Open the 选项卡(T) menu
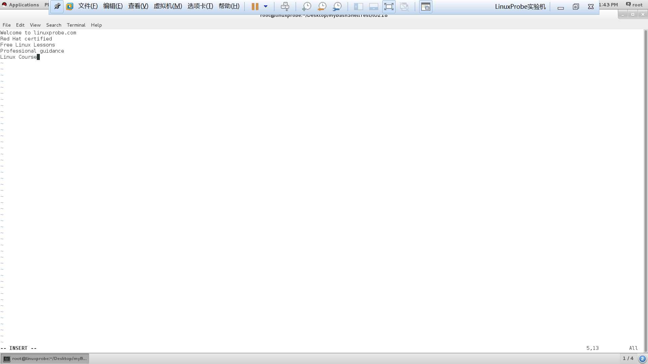The image size is (648, 364). coord(200,6)
